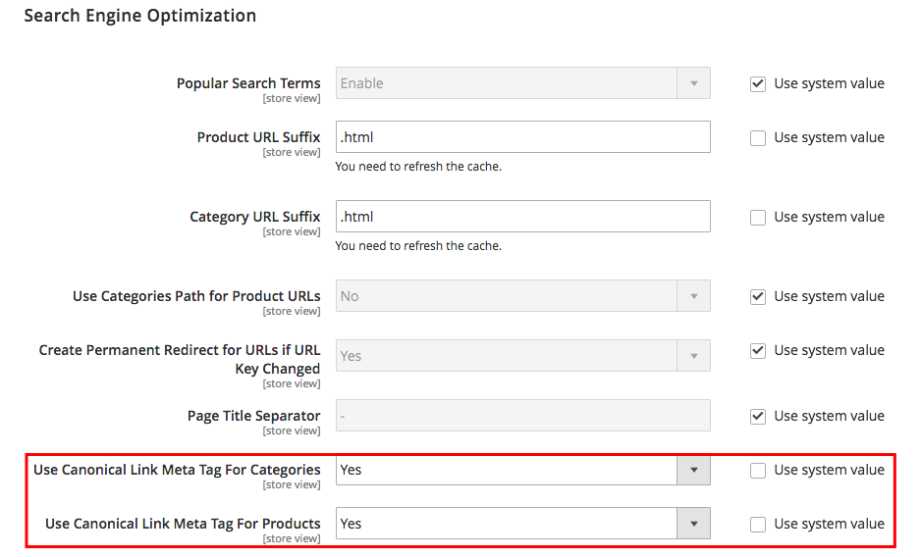Uncheck system value for Create Permanent Redirect

[758, 351]
